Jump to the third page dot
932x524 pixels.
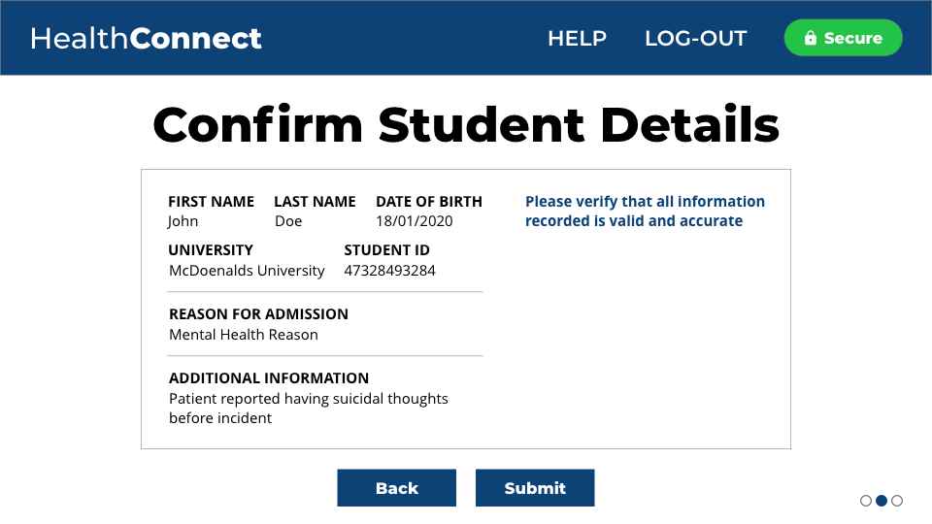(x=897, y=501)
